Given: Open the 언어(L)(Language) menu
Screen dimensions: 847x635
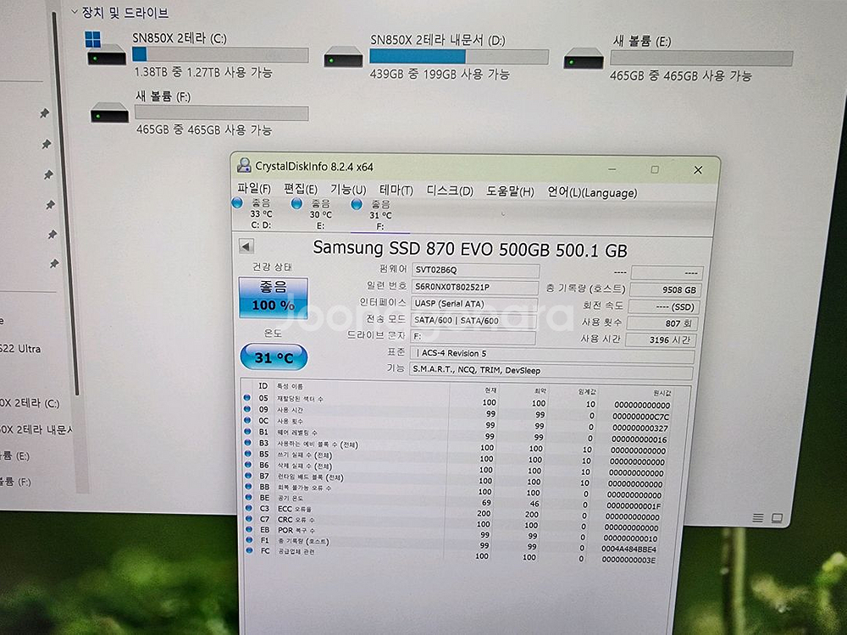Looking at the screenshot, I should click(x=592, y=192).
